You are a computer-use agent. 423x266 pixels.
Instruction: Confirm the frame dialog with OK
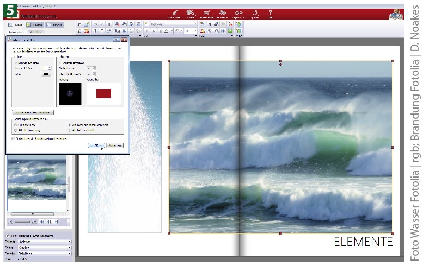[96, 145]
